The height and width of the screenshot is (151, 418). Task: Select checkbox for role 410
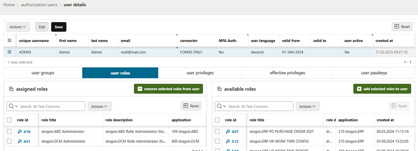(x=9, y=131)
